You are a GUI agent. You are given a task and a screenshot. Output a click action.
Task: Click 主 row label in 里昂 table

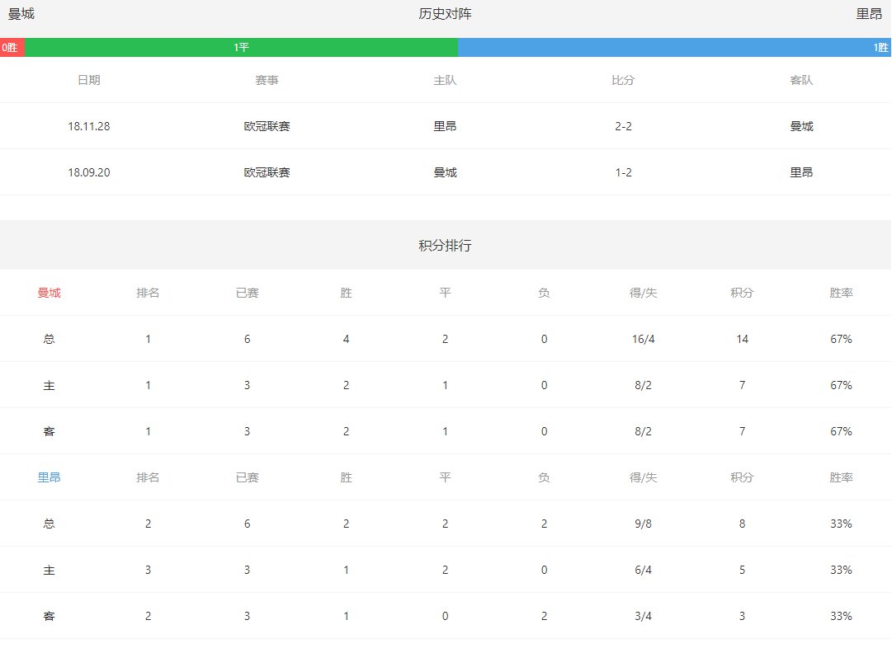(49, 570)
